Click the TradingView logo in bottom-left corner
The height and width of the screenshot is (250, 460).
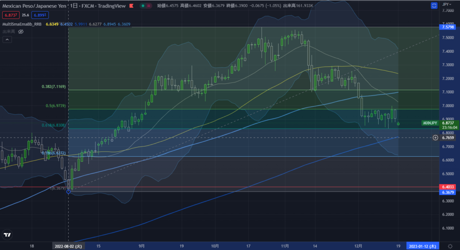click(x=7, y=235)
